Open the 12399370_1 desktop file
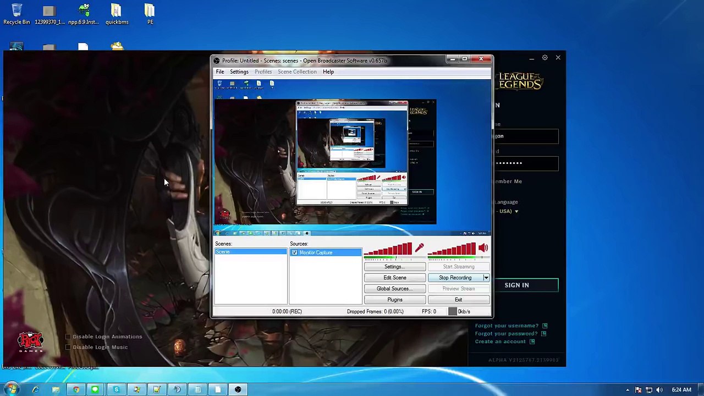This screenshot has height=396, width=704. 50,14
